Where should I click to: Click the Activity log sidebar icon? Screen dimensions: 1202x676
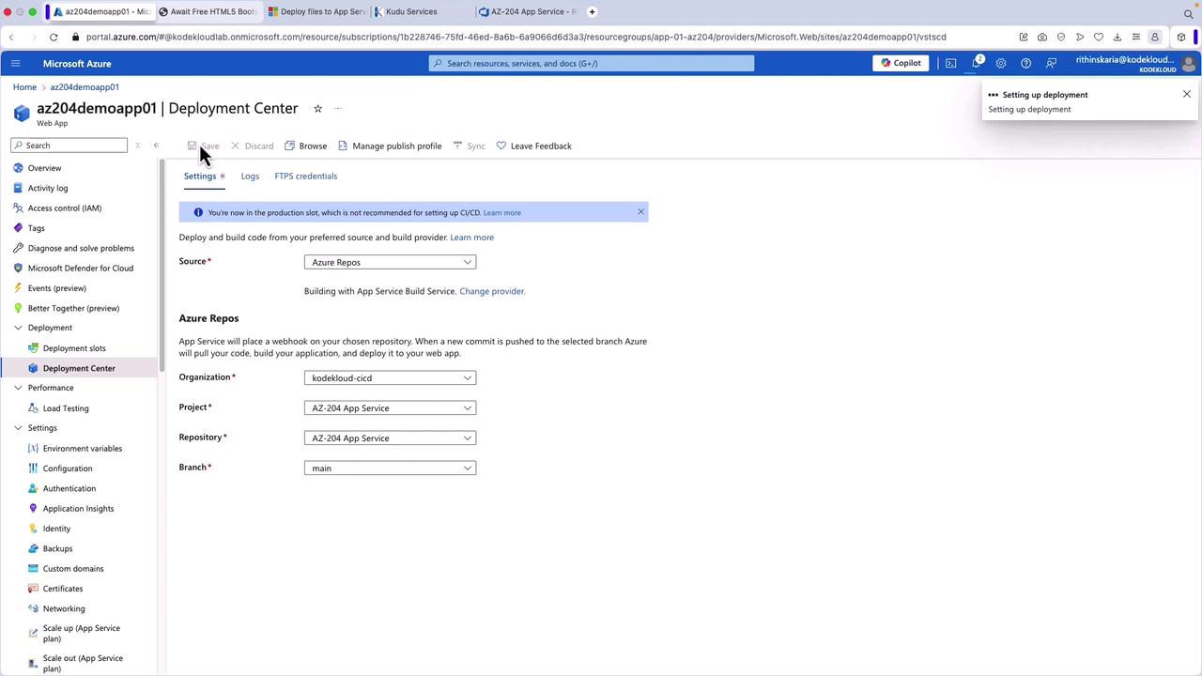(18, 188)
